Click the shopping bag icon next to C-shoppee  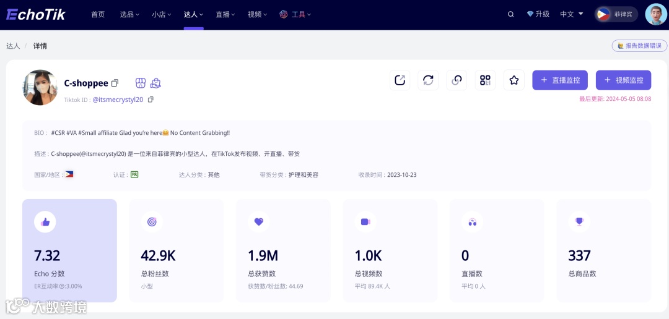click(155, 83)
